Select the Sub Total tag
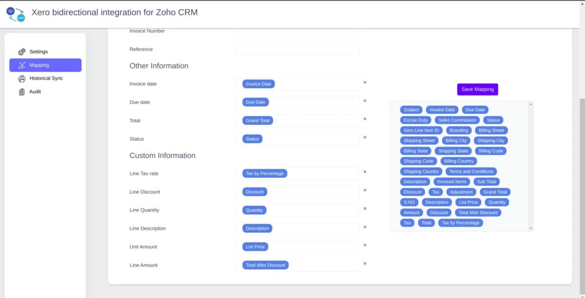 (487, 182)
